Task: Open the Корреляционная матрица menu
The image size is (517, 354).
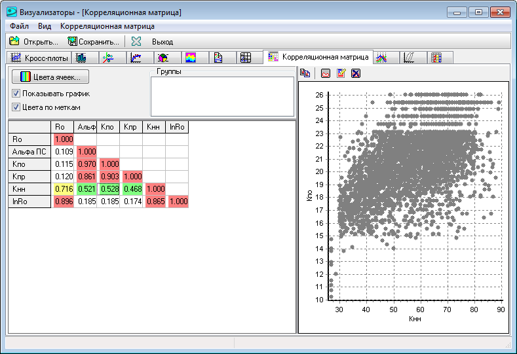Action: (x=107, y=26)
